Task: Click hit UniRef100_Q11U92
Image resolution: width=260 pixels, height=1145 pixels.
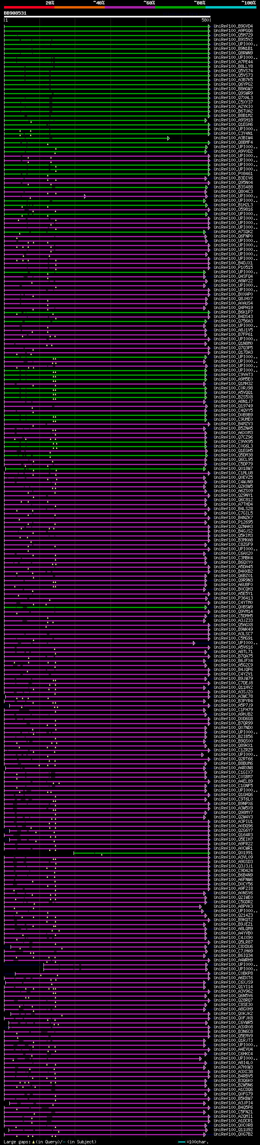Action: tap(233, 1130)
